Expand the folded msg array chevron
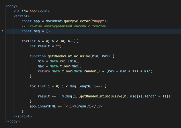 pyautogui.click(x=3, y=31)
